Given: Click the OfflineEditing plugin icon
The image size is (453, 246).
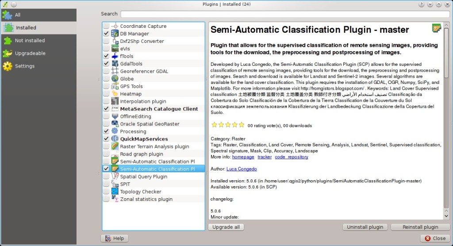Looking at the screenshot, I should pyautogui.click(x=115, y=116).
